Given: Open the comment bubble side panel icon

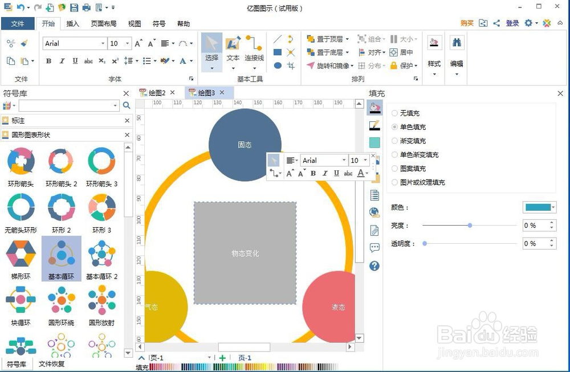Looking at the screenshot, I should click(x=374, y=248).
